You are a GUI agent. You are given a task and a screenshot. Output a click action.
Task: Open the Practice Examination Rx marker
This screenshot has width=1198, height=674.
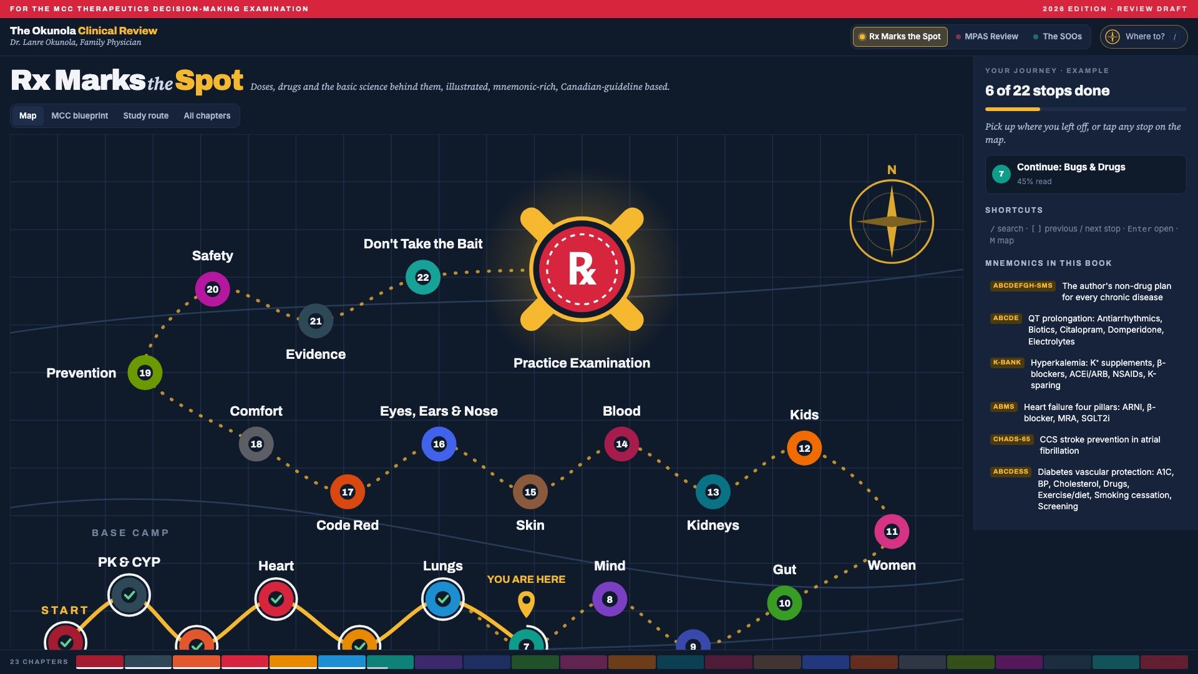tap(582, 269)
